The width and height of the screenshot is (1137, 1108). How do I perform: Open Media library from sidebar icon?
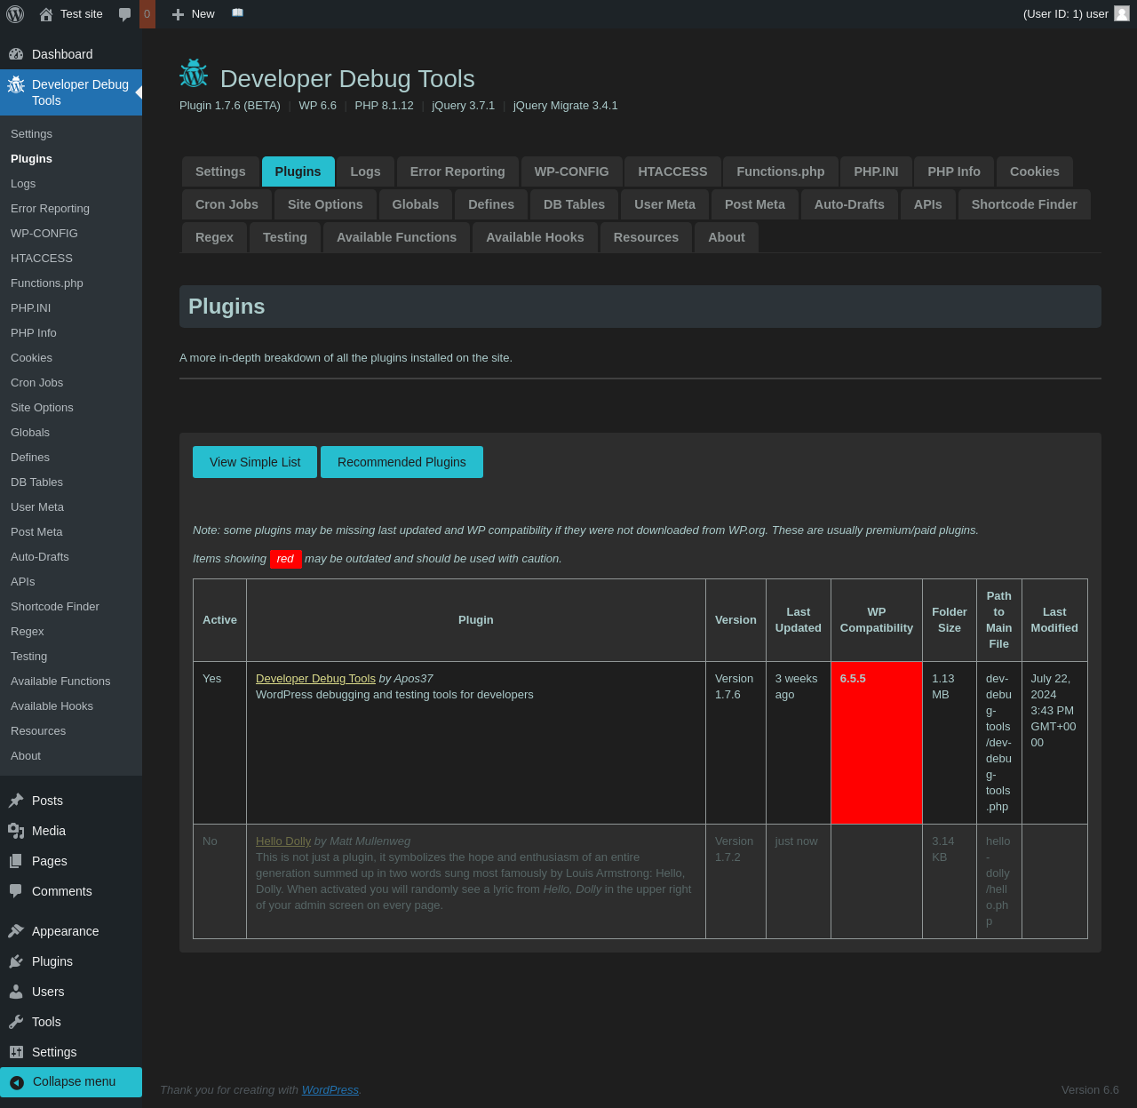point(16,831)
